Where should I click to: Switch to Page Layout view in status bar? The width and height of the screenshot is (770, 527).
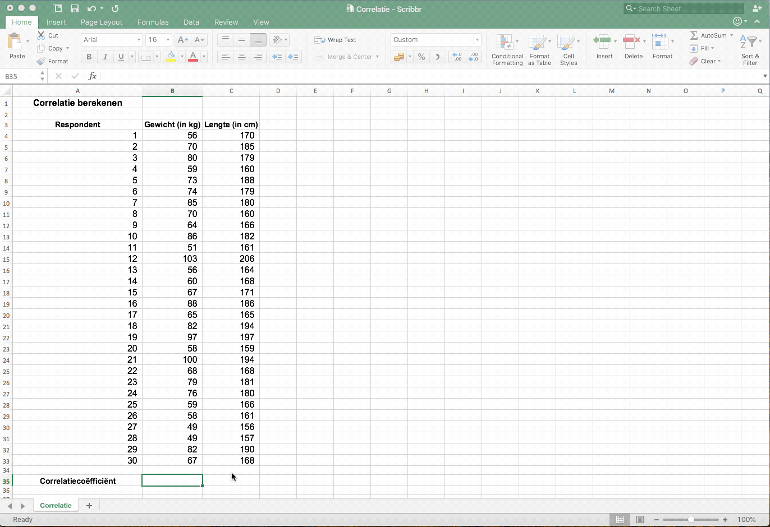coord(640,520)
